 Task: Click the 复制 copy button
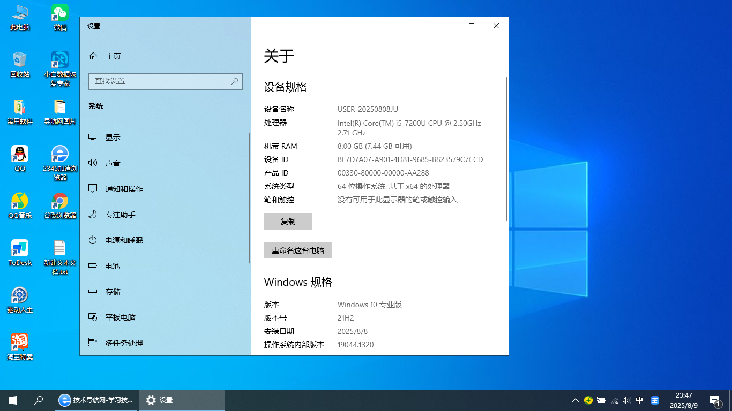coord(288,222)
